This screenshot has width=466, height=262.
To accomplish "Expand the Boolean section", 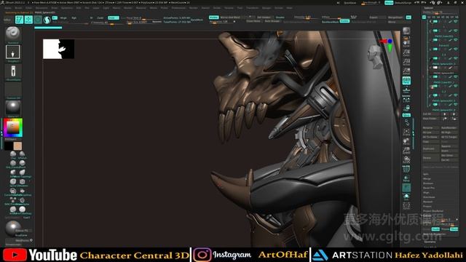I will pyautogui.click(x=428, y=183).
